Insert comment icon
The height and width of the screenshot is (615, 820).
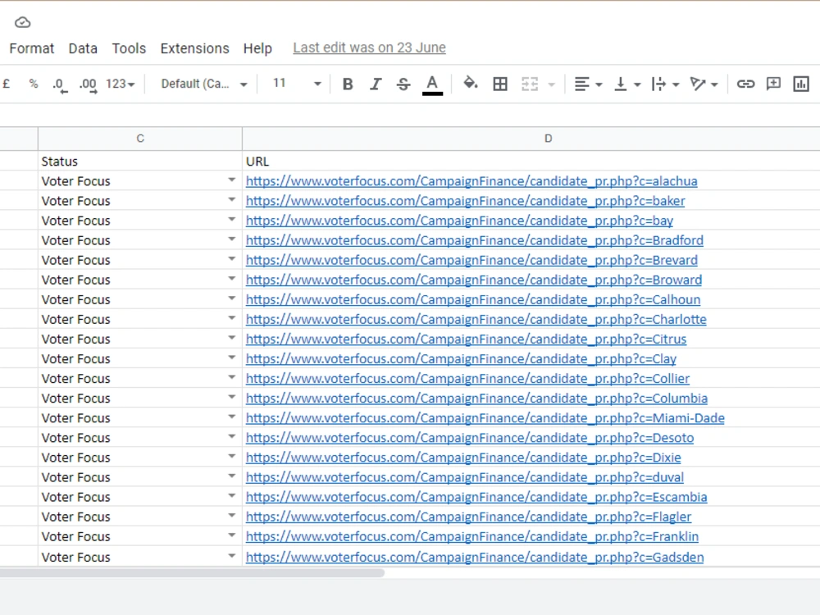pos(773,84)
